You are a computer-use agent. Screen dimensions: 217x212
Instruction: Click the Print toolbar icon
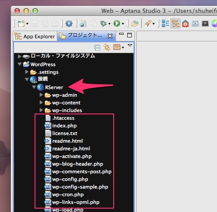(x=55, y=23)
